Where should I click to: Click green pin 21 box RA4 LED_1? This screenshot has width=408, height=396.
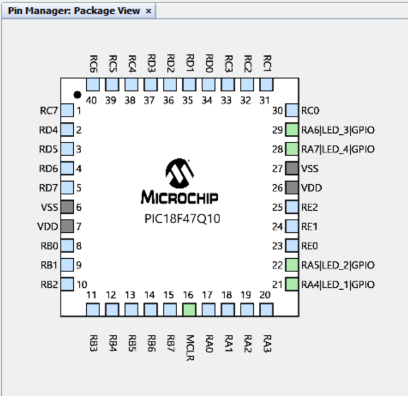[x=292, y=284]
